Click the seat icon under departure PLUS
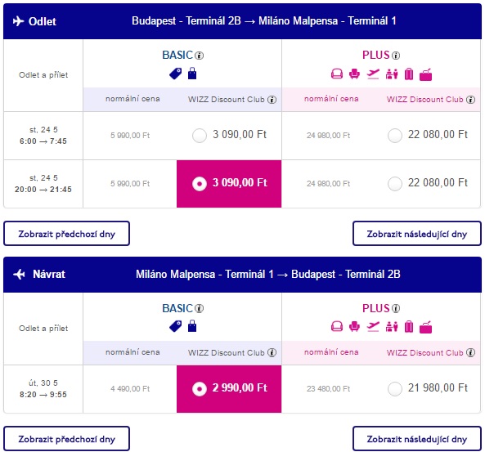This screenshot has height=452, width=485. pos(354,74)
